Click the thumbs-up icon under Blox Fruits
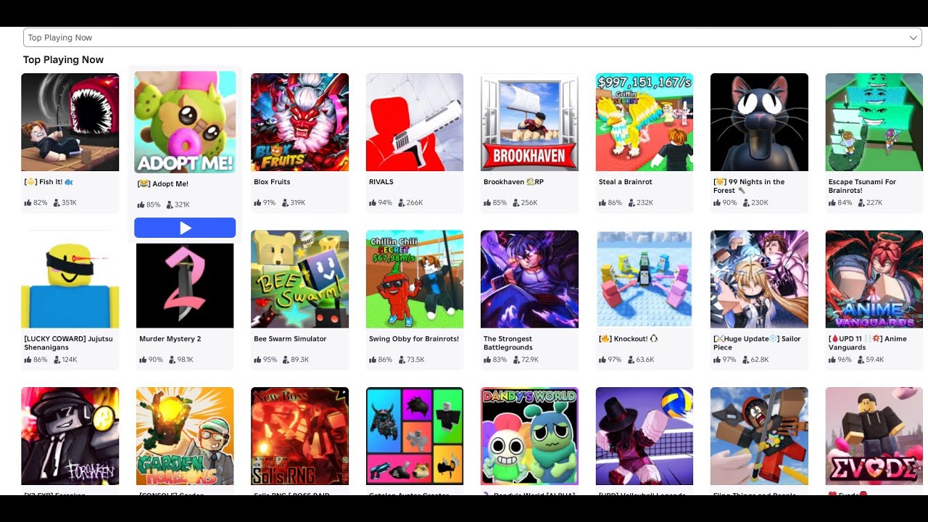Viewport: 928px width, 522px height. pyautogui.click(x=257, y=203)
